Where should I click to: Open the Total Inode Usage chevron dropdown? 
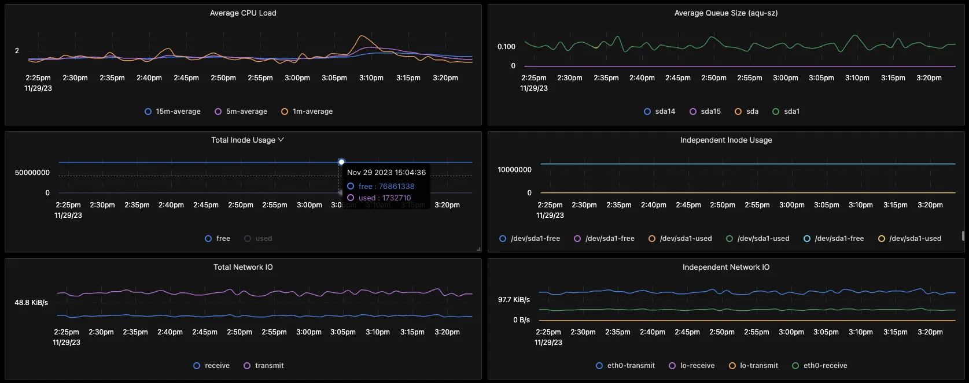(x=281, y=140)
